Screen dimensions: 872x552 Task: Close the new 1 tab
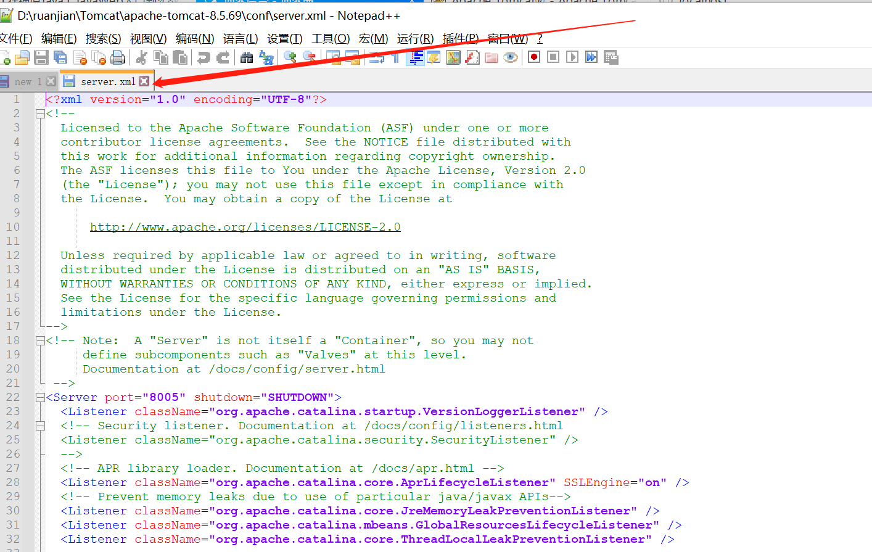pyautogui.click(x=51, y=81)
